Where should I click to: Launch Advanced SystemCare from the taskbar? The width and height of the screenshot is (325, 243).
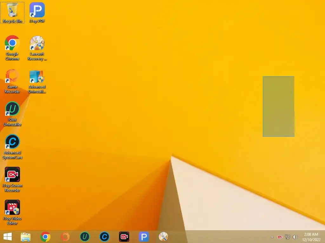pyautogui.click(x=104, y=237)
